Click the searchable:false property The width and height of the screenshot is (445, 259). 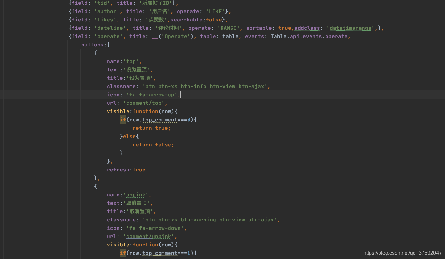(196, 20)
